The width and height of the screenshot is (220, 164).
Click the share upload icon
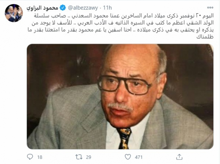point(179,157)
